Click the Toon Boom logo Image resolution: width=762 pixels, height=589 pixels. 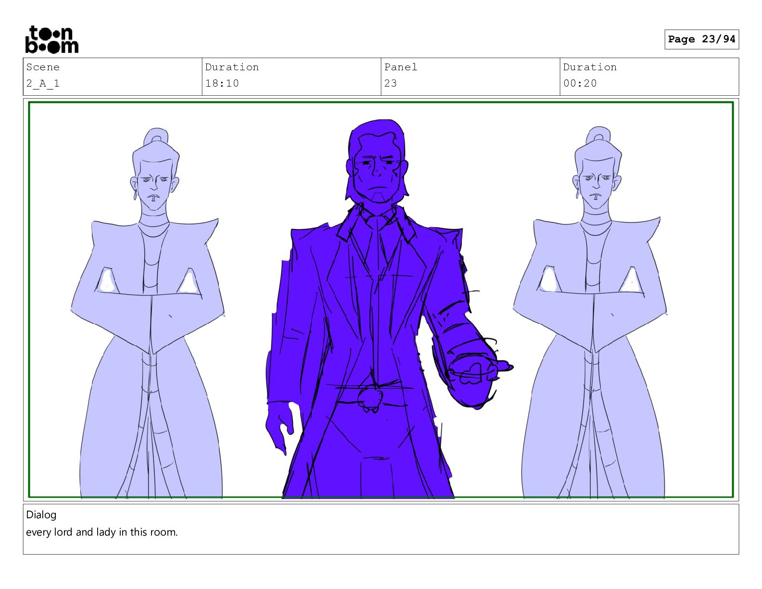coord(51,39)
